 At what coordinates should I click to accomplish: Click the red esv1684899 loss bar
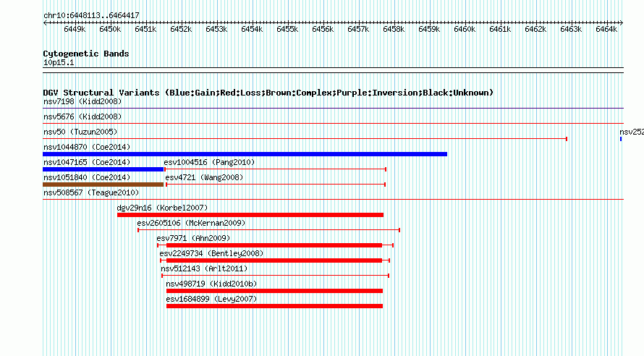pos(274,306)
